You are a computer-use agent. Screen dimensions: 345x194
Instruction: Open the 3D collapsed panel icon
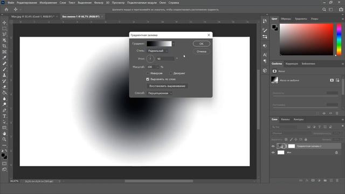265,71
